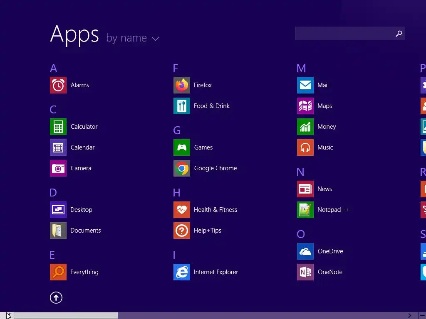
Task: Open the Games controller icon
Action: (x=182, y=147)
